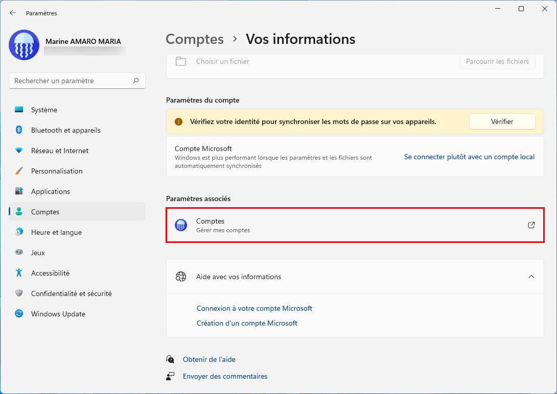Select Comptes in the sidebar

(77, 212)
